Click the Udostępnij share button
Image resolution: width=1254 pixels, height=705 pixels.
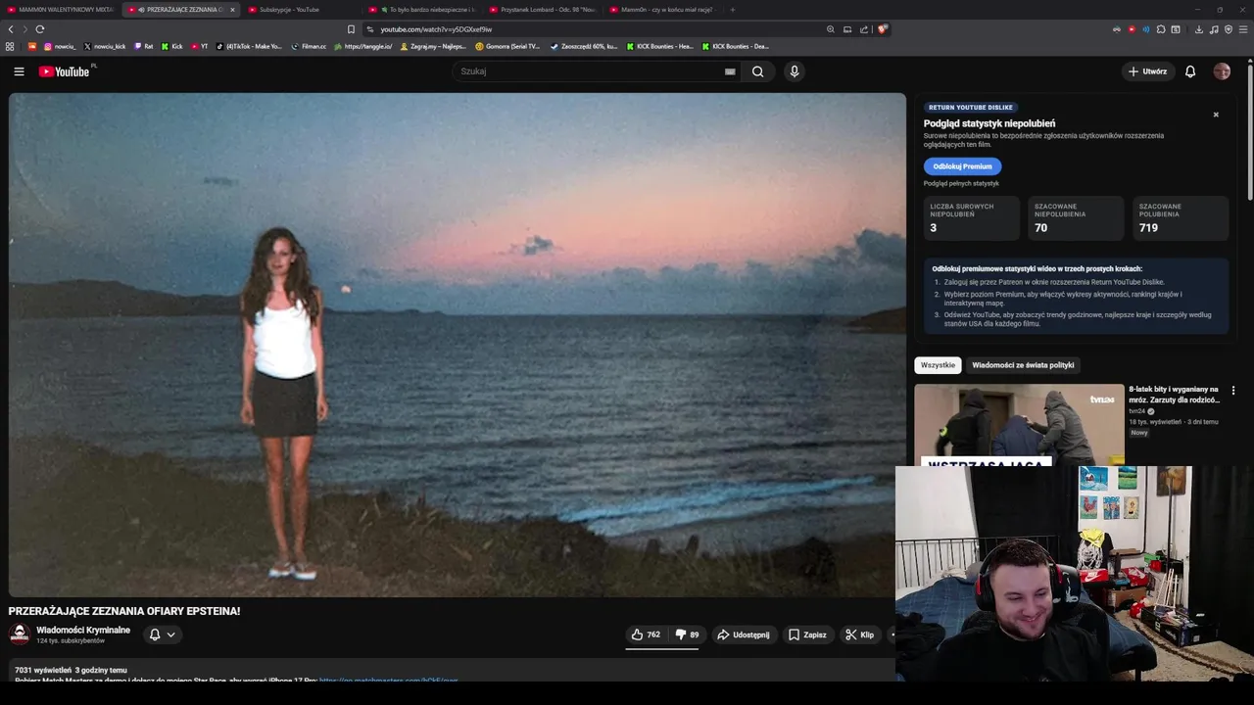pyautogui.click(x=743, y=634)
